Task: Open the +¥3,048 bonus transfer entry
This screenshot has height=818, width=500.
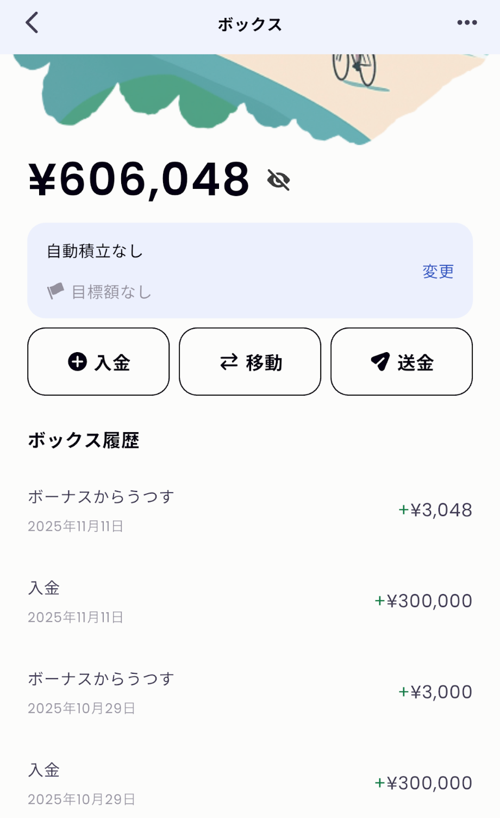Action: 250,511
